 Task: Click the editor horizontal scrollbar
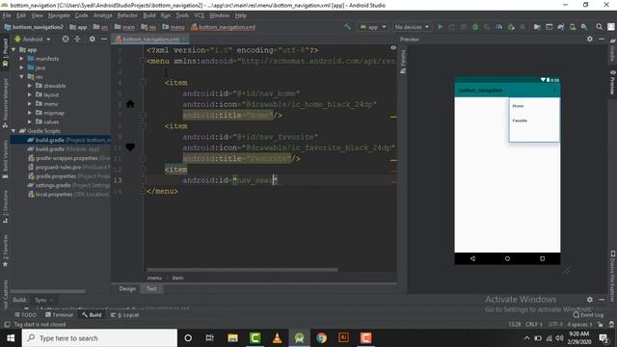(x=242, y=270)
